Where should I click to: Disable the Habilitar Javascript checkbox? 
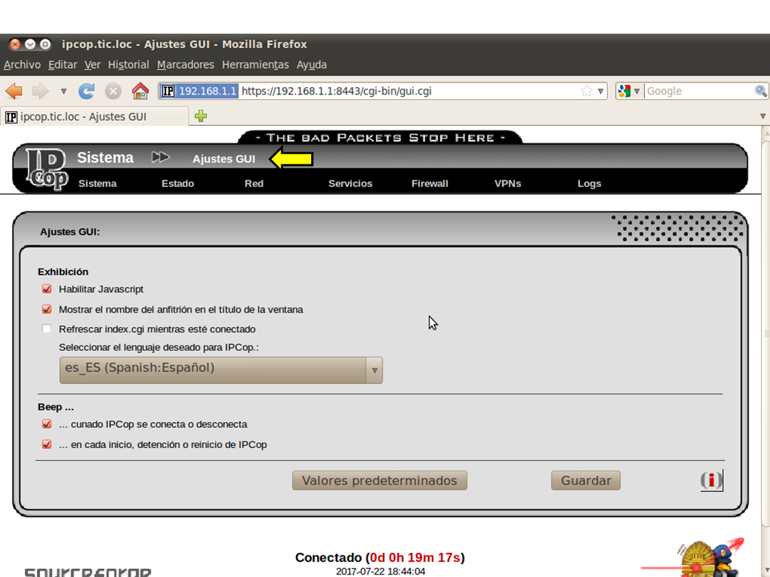(47, 289)
